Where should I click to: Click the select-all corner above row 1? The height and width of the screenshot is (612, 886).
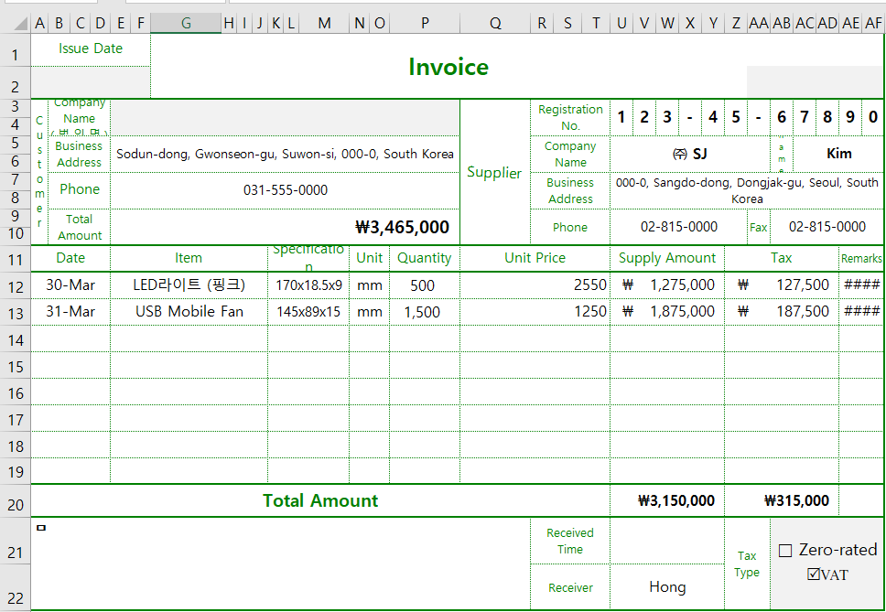[16, 24]
